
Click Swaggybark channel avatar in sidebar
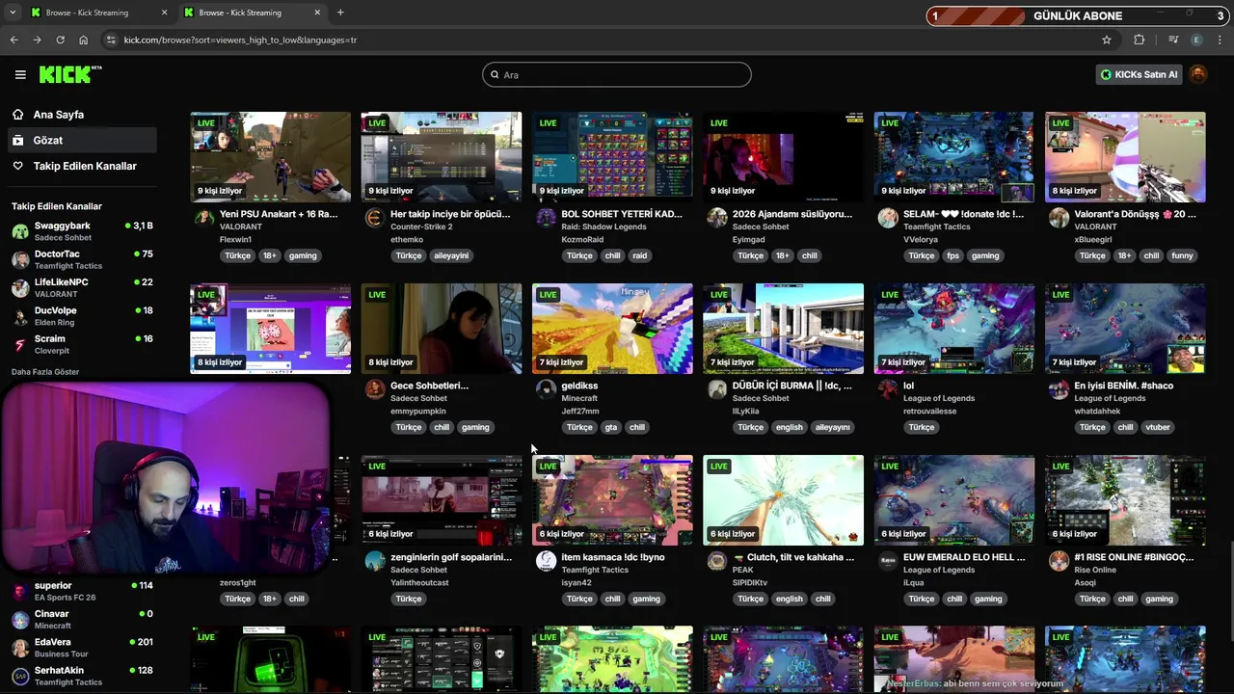pos(20,231)
